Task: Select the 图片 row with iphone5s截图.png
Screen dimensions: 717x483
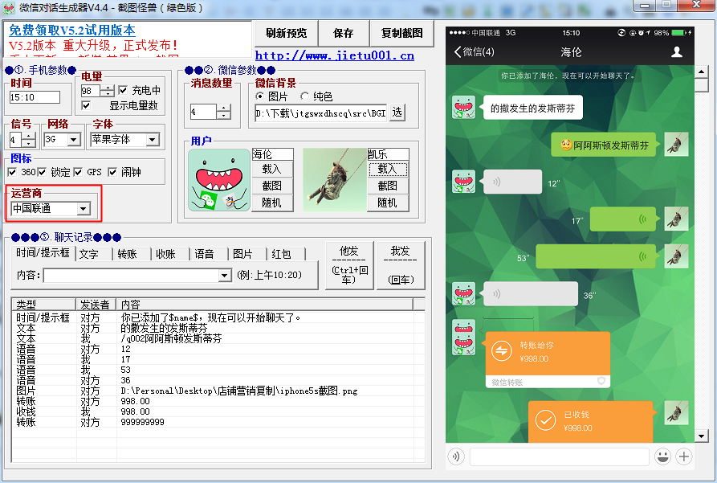Action: click(x=218, y=391)
